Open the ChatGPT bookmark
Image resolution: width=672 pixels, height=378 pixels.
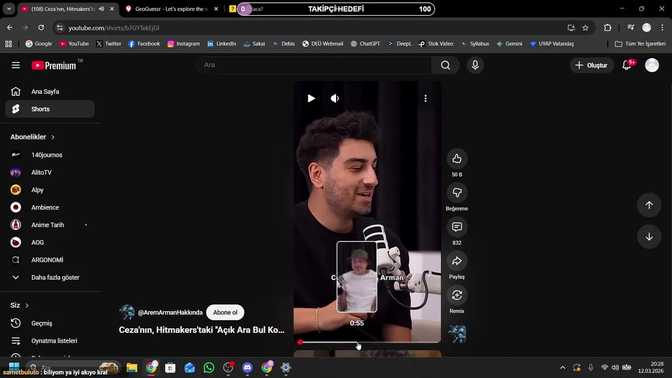[365, 44]
